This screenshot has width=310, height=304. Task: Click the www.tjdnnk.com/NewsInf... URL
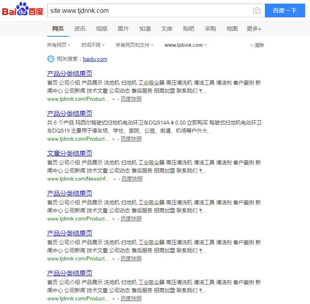[x=78, y=179]
